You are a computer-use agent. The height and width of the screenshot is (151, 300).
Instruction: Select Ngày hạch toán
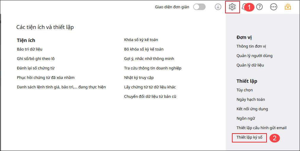click(251, 99)
